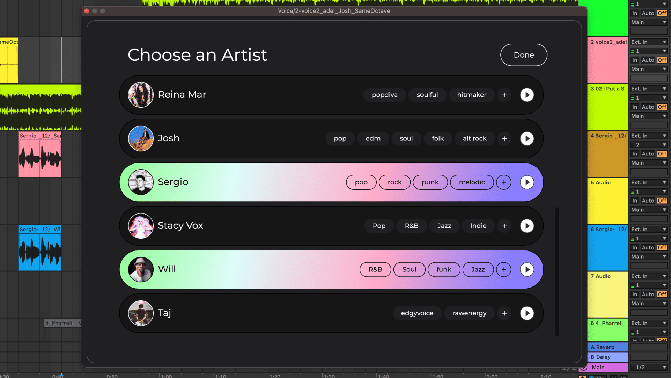Select the A Reverb return track
The height and width of the screenshot is (378, 671).
607,347
